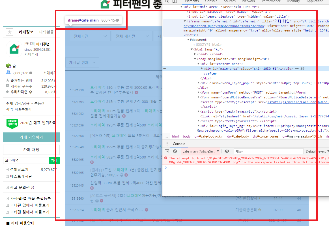Open the iframe ArticleSearch src link
This screenshot has width=329, height=226.
pos(316,21)
